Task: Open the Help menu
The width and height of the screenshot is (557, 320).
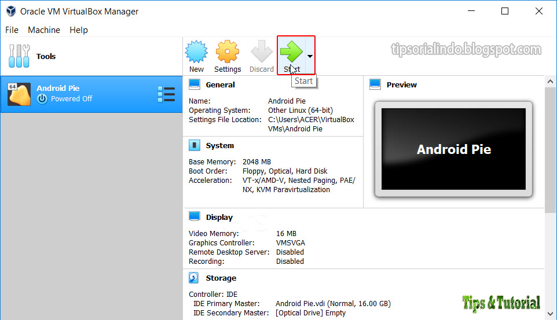Action: tap(79, 30)
